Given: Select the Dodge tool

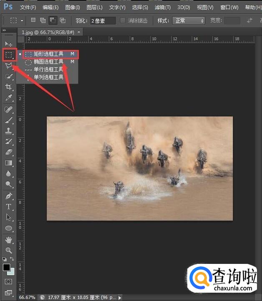Looking at the screenshot, I should (9, 184).
